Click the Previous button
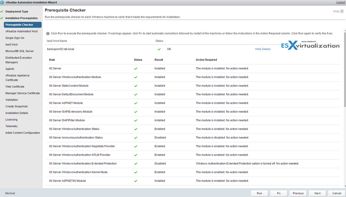 (298, 193)
